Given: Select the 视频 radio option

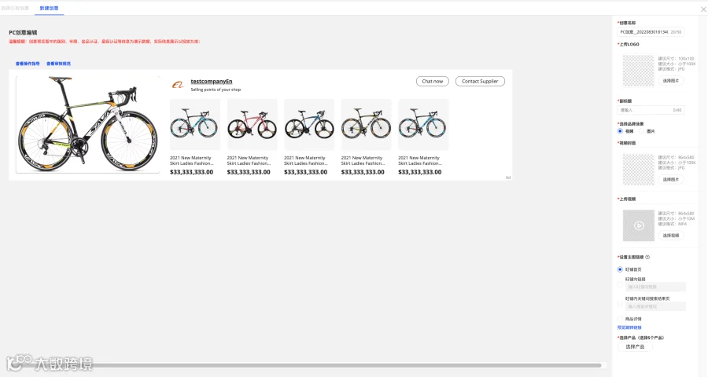Looking at the screenshot, I should pyautogui.click(x=620, y=131).
